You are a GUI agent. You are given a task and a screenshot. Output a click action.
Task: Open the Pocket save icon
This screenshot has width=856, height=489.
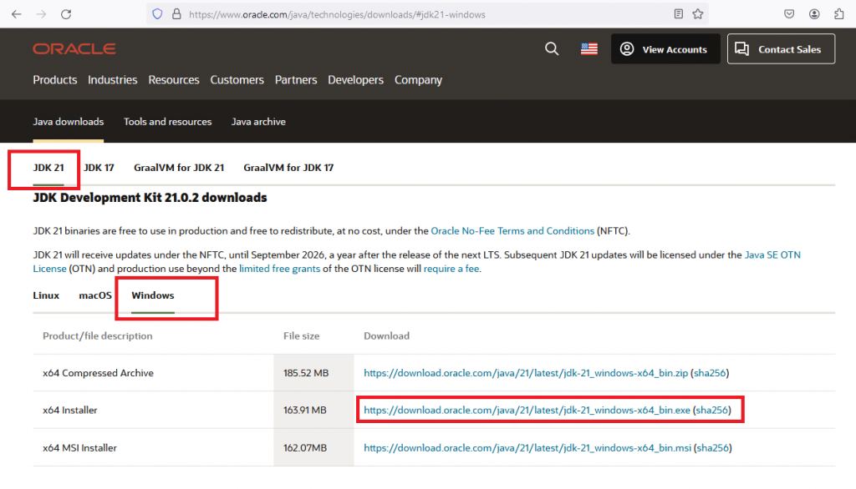[789, 14]
